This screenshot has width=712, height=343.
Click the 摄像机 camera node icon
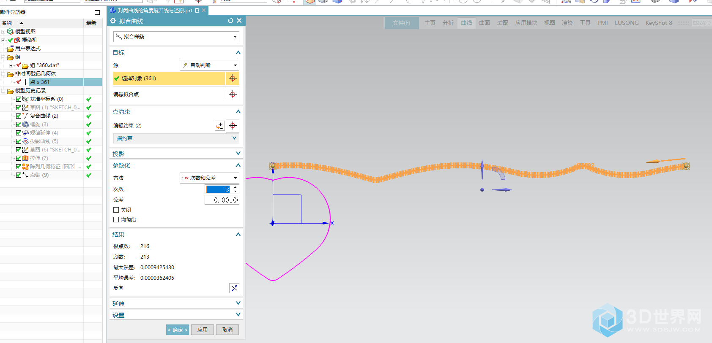[17, 40]
